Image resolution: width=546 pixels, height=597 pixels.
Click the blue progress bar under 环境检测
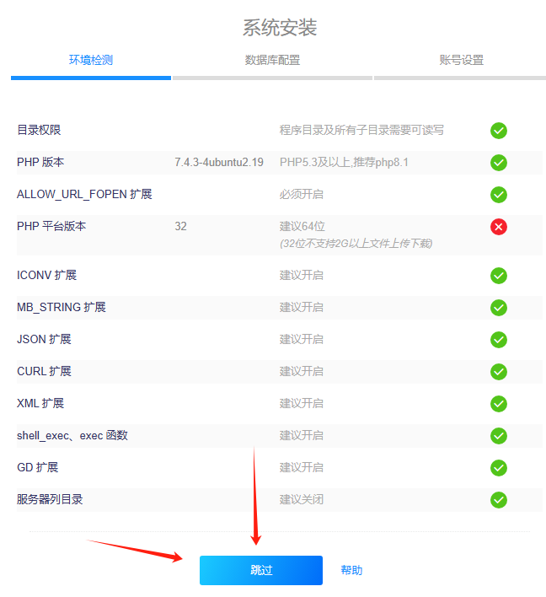[x=91, y=78]
